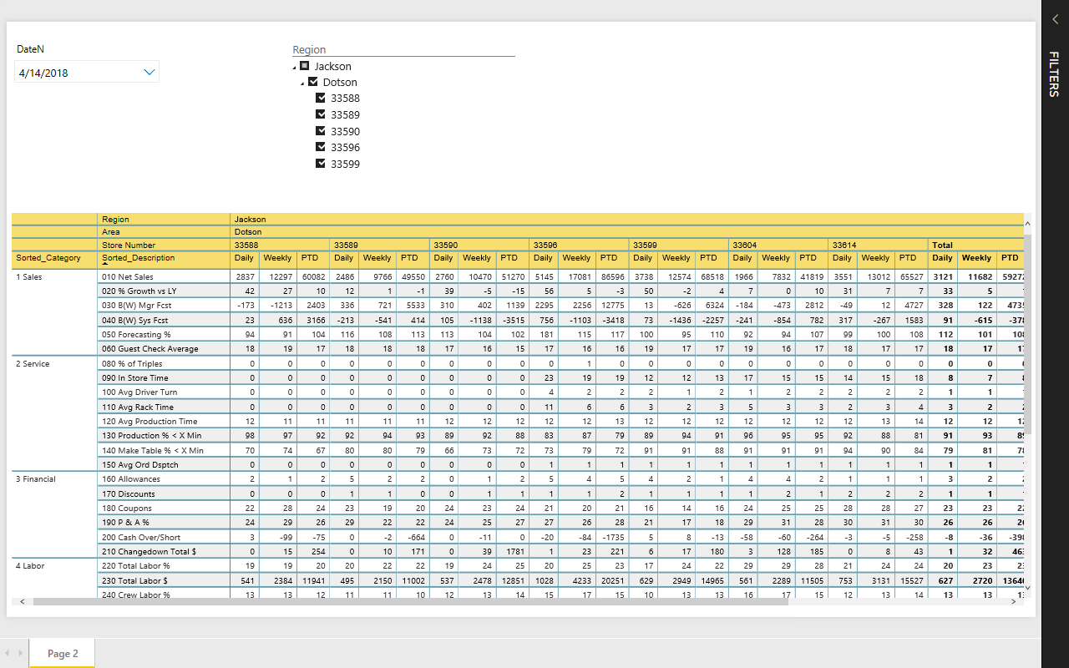Open the FILTERS pane label
Screen dimensions: 1069x668
pos(1054,73)
